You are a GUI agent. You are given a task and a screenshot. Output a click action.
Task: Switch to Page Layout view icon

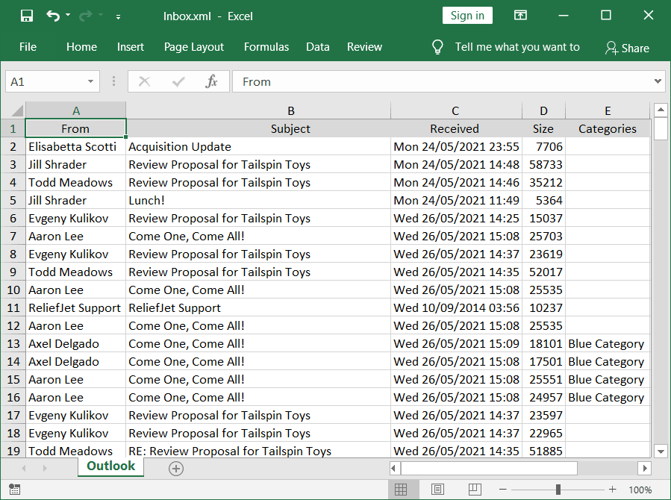coord(438,490)
